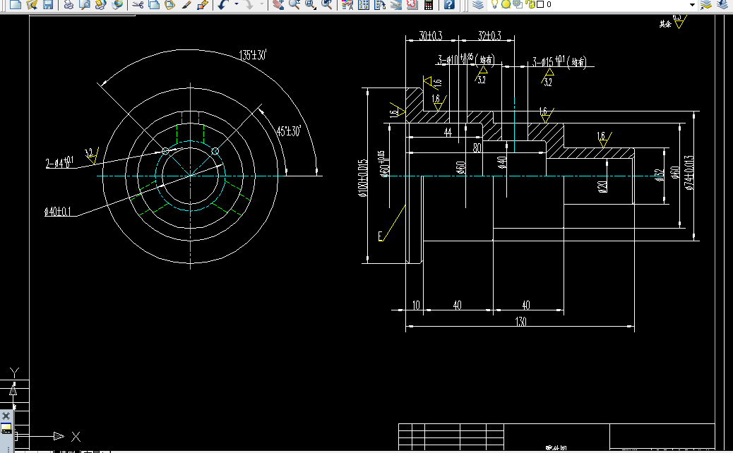Screen dimensions: 733x453
Task: Paste from clipboard with the Paste icon
Action: pos(169,5)
